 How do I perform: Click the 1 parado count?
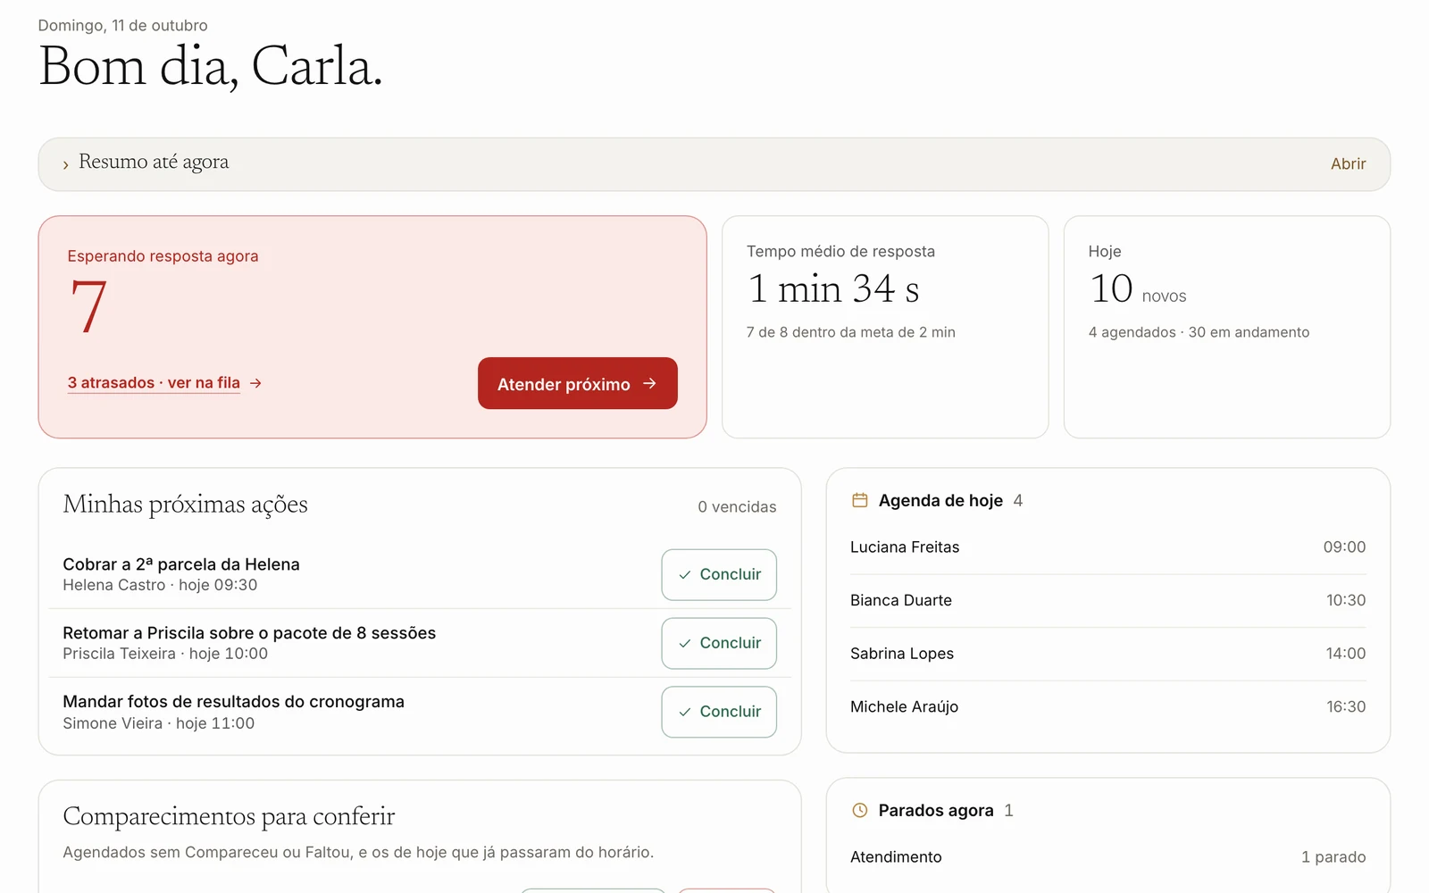1333,856
